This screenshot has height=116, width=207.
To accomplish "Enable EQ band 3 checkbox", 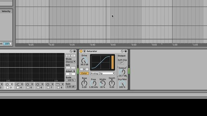I will click(8, 87).
